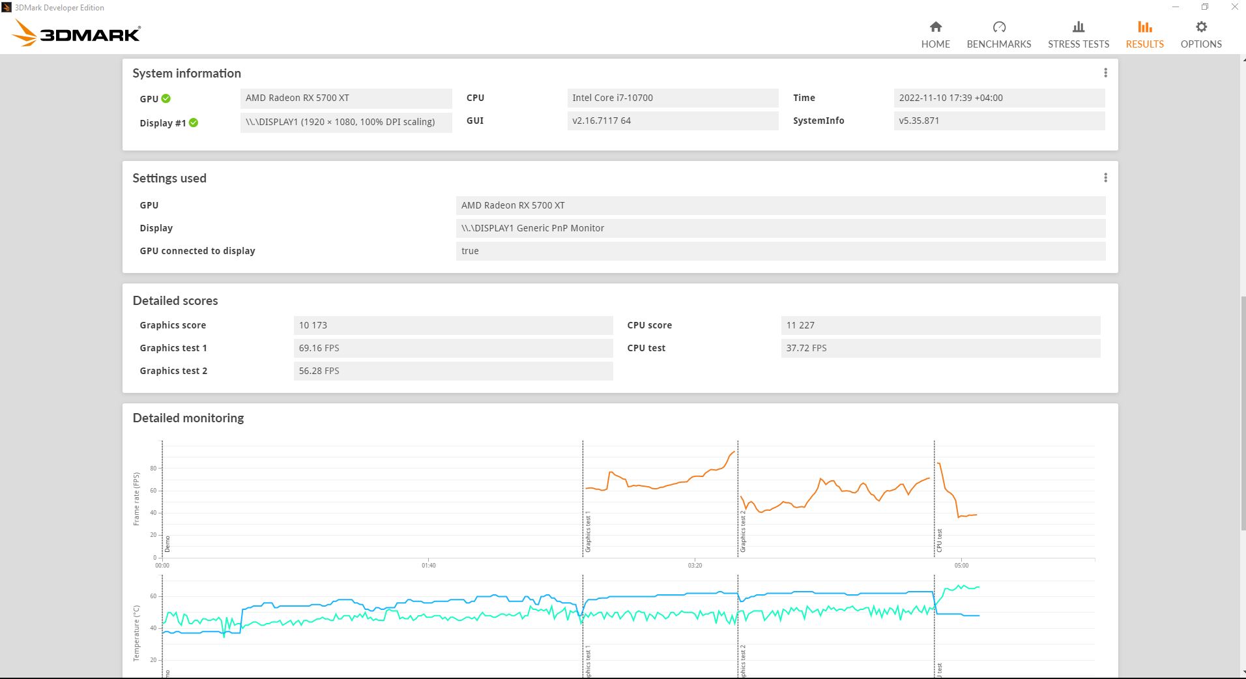Image resolution: width=1246 pixels, height=679 pixels.
Task: Open System information three-dot menu
Action: tap(1105, 73)
